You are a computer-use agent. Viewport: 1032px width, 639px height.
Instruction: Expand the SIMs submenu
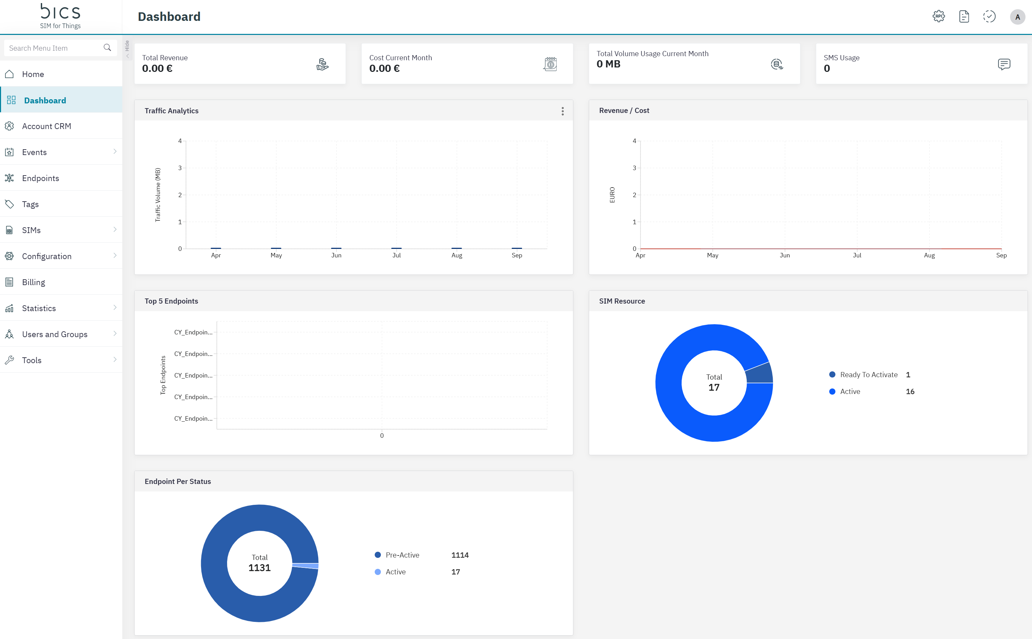point(115,229)
